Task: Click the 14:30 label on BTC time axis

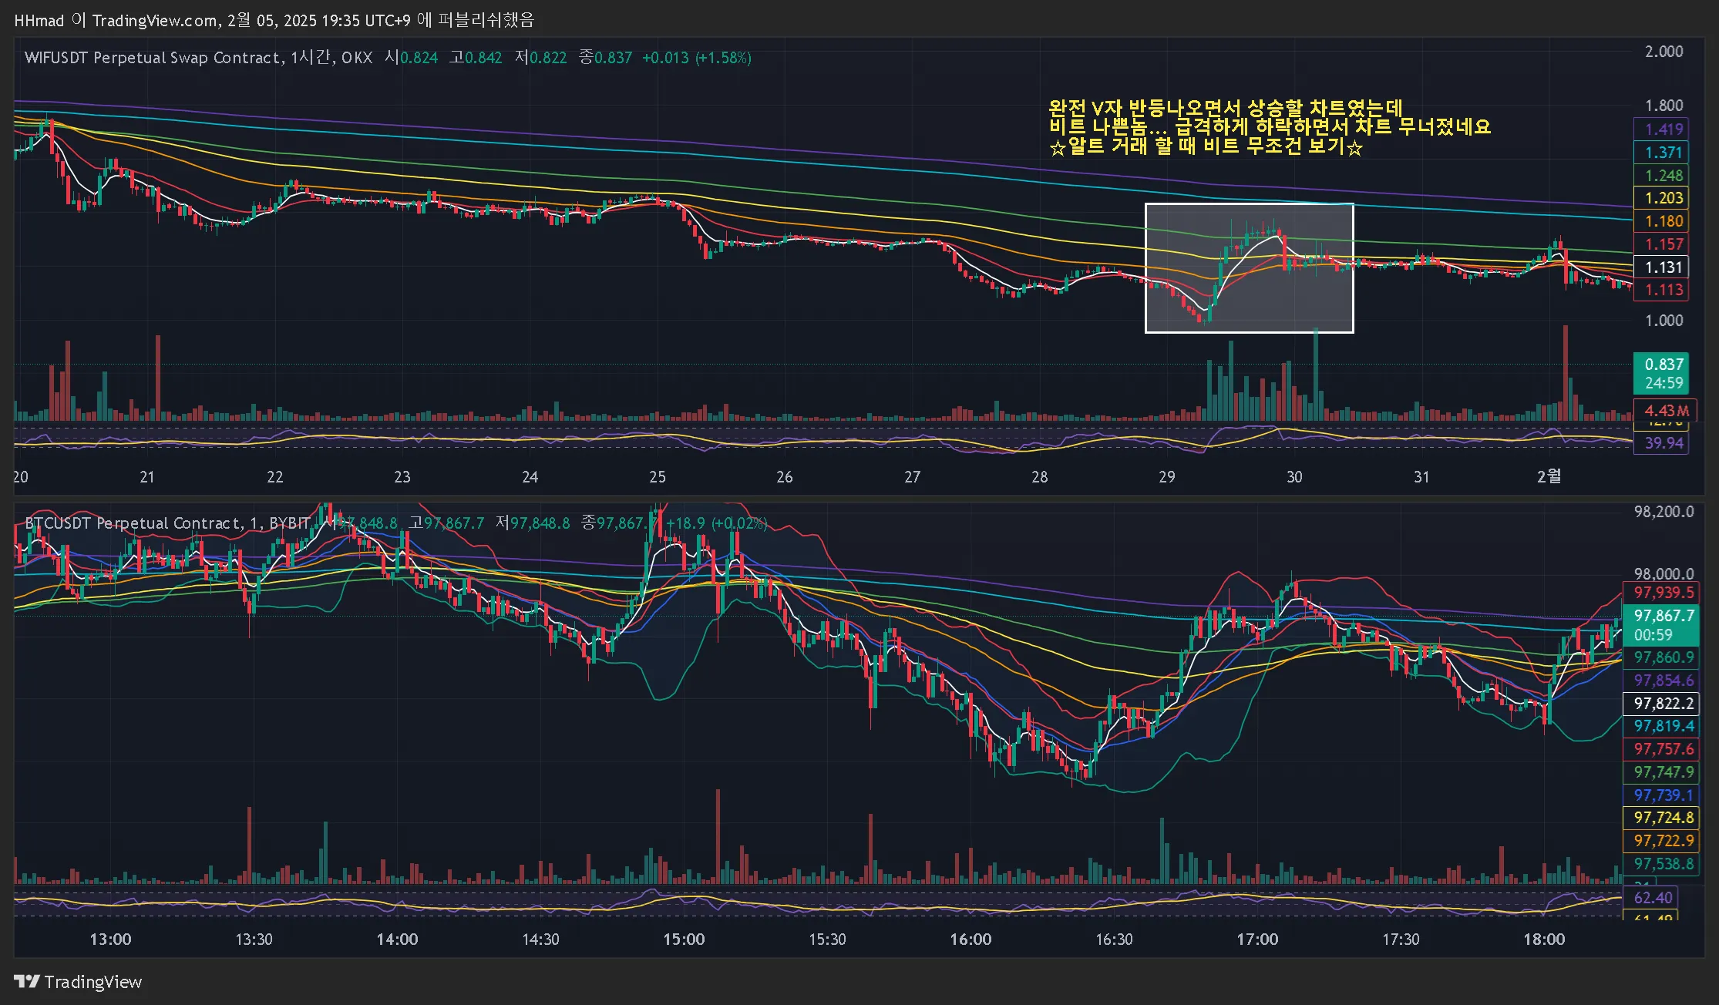Action: click(540, 939)
